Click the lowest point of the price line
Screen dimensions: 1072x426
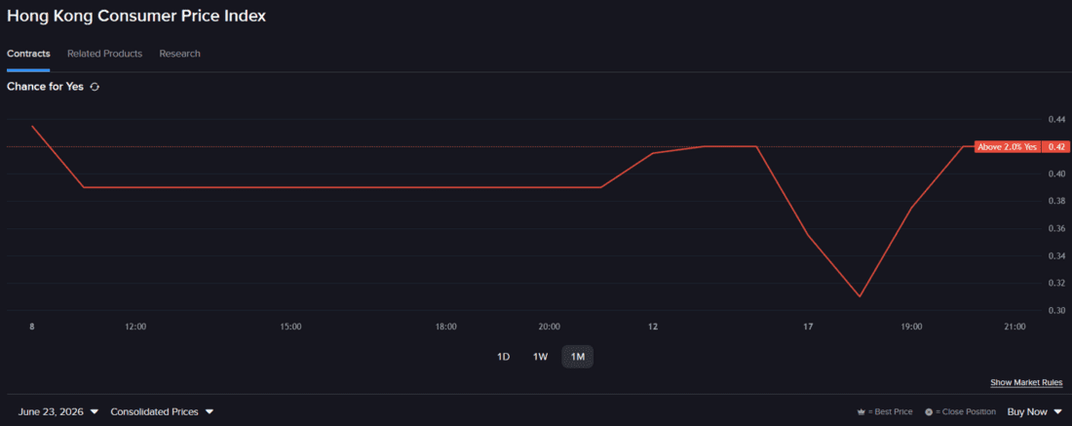click(x=860, y=296)
